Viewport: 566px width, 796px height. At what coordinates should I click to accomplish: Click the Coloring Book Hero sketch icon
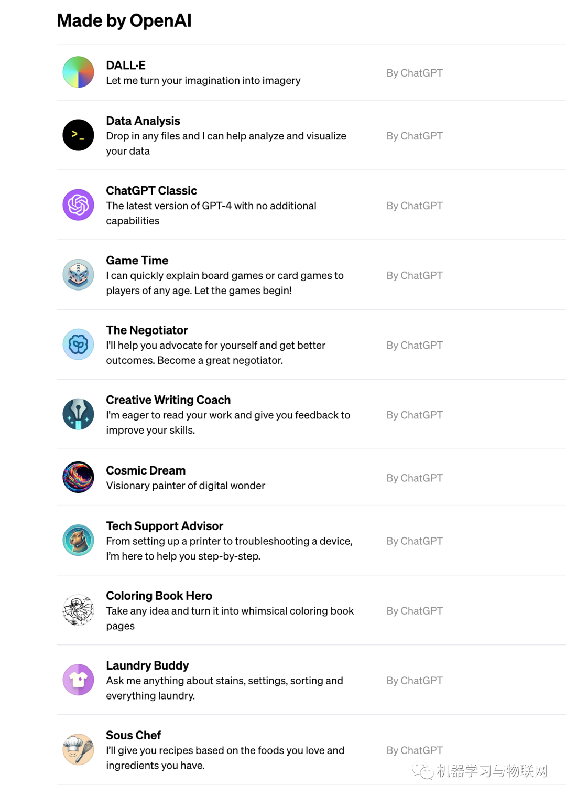click(x=78, y=610)
